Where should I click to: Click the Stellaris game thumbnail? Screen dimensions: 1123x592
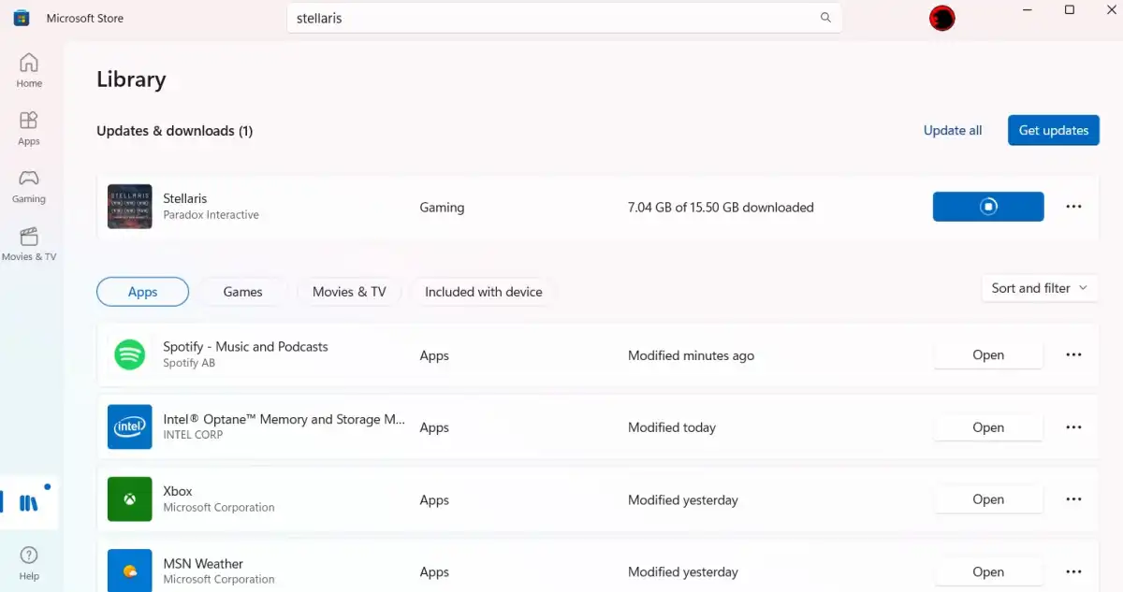tap(129, 207)
